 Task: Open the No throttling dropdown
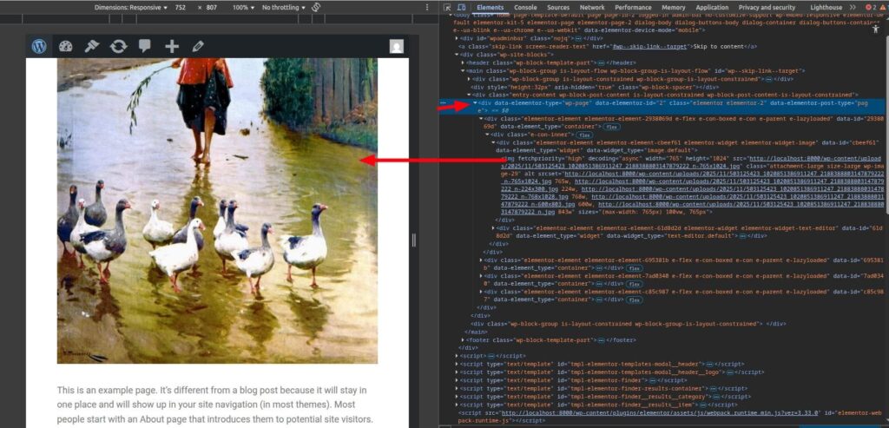point(284,7)
